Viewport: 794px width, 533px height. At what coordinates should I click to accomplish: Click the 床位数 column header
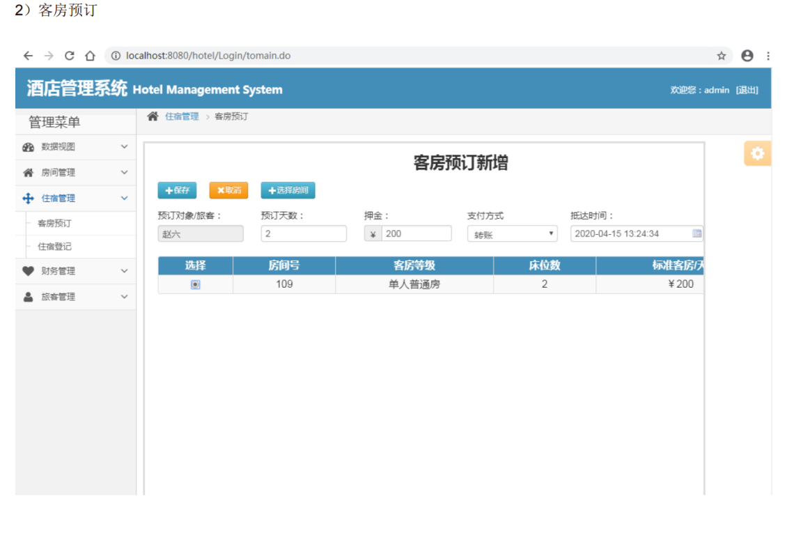coord(545,265)
